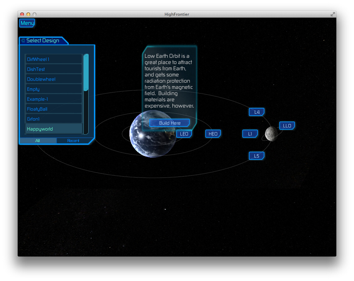Image resolution: width=354 pixels, height=281 pixels.
Task: Select the Doublewheel design
Action: point(53,79)
